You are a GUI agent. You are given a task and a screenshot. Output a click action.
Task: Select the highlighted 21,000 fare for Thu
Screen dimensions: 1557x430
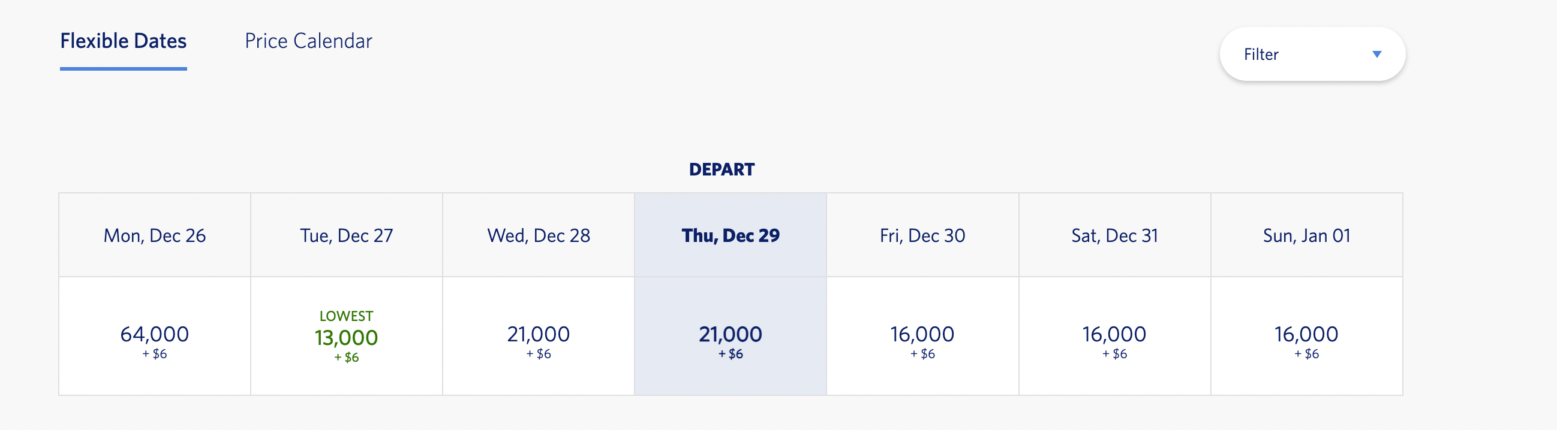pyautogui.click(x=730, y=337)
